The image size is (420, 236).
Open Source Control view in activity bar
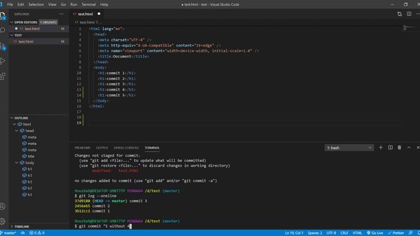coord(3,46)
